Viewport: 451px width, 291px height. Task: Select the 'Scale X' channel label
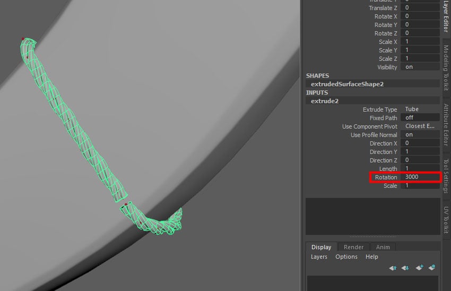coord(388,42)
